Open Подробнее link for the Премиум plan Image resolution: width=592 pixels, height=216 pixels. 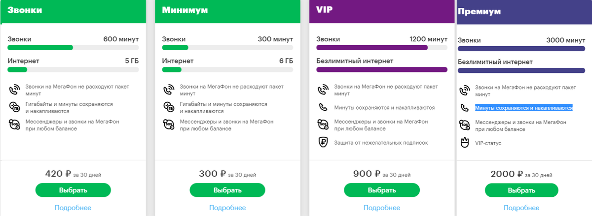tap(521, 208)
